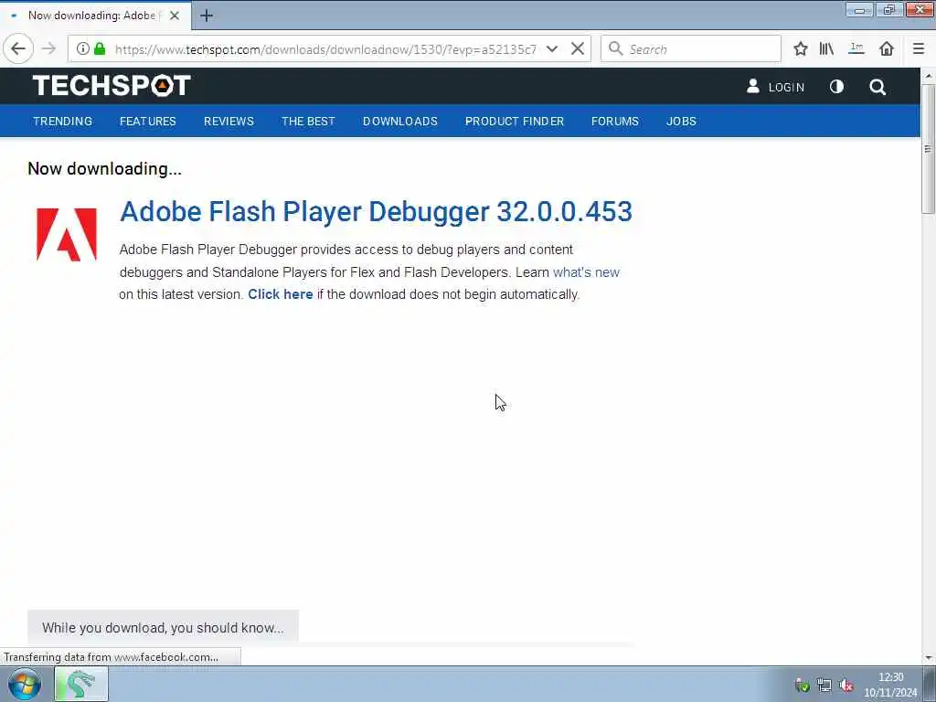Open the Adobe Flash Player Debugger 32.0.0.453 title link

[x=376, y=211]
